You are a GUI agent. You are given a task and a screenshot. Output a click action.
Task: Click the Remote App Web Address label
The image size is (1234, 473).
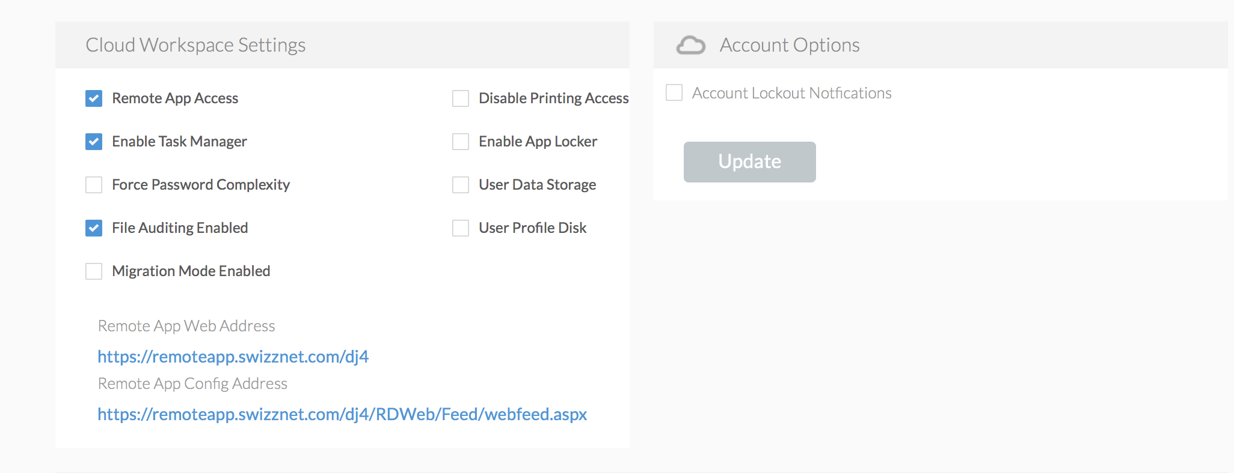tap(186, 326)
